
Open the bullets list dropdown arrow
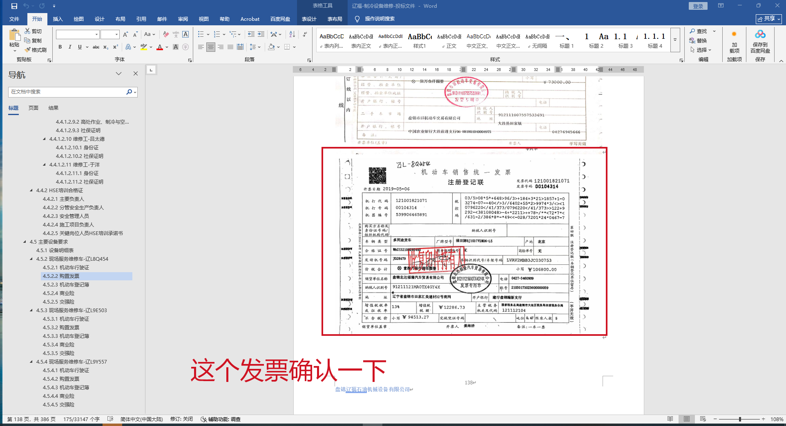(208, 34)
